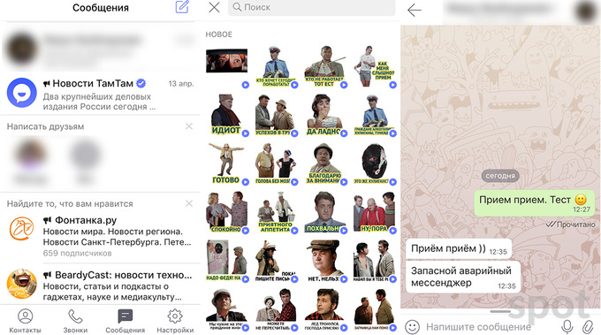601x335 pixels.
Task: Tap the microphone voice message icon
Action: (x=567, y=326)
